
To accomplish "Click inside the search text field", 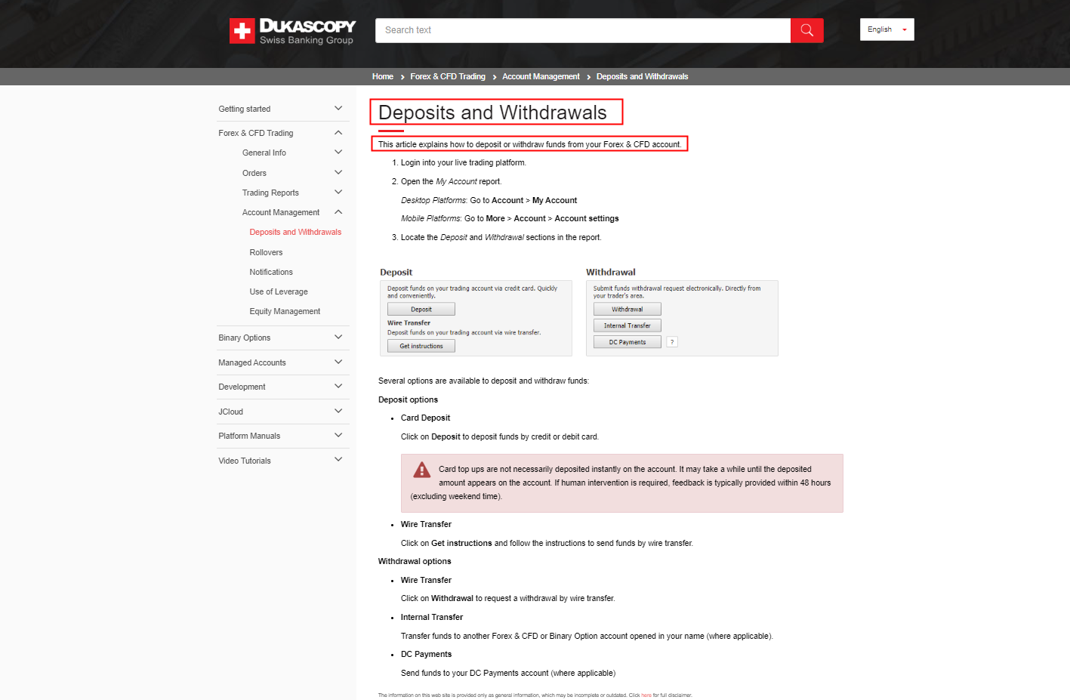I will click(581, 29).
